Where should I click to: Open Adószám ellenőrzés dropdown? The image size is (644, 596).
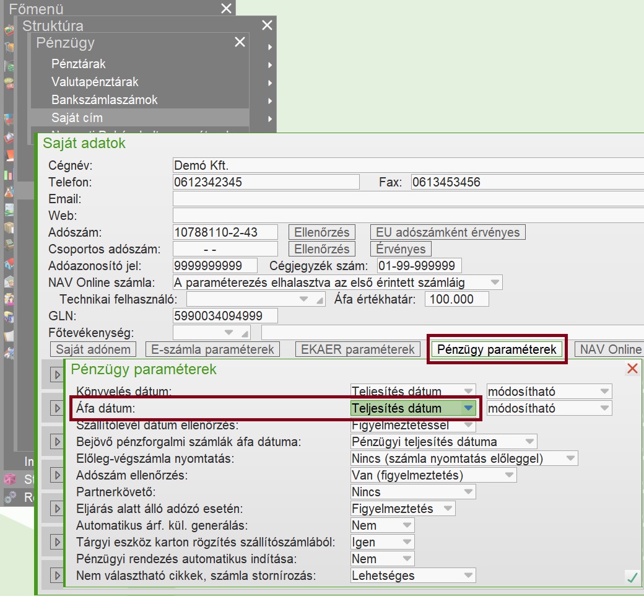(433, 475)
